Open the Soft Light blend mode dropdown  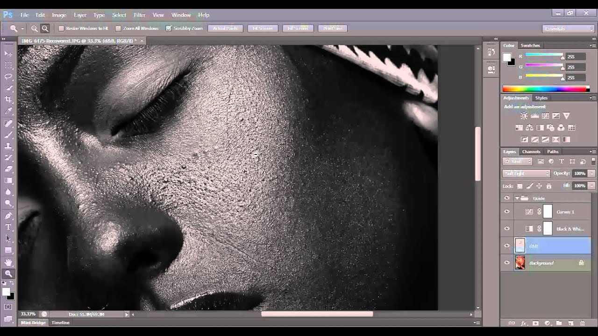(527, 174)
